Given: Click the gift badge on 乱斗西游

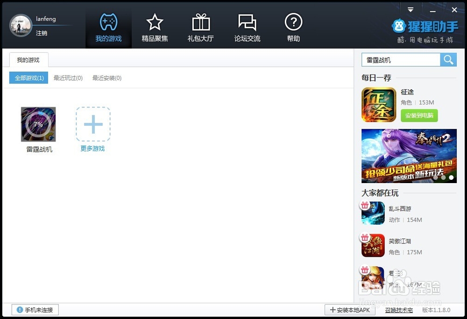Looking at the screenshot, I should pyautogui.click(x=365, y=205).
